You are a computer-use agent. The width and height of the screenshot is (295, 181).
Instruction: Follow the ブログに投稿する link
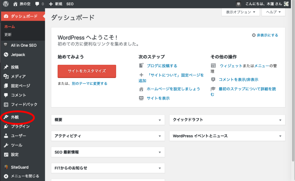click(x=162, y=66)
